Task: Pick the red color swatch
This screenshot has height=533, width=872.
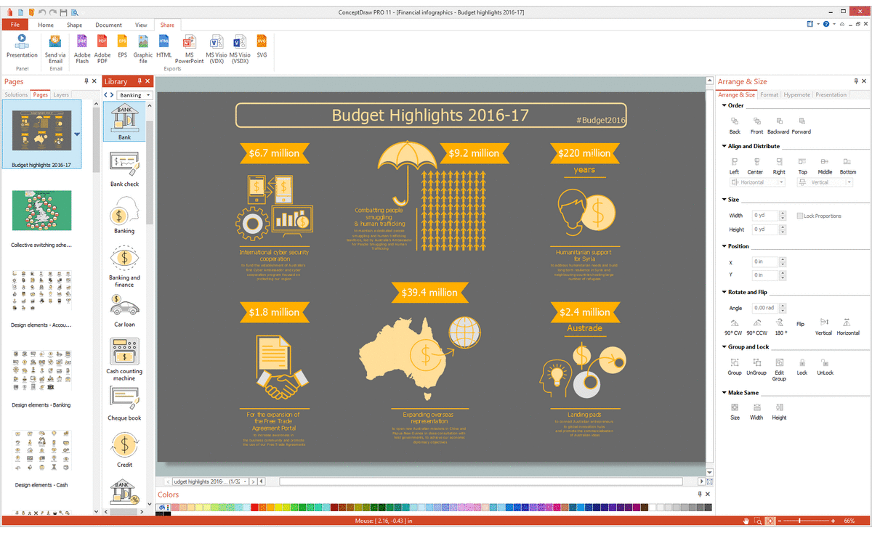Action: tap(255, 507)
